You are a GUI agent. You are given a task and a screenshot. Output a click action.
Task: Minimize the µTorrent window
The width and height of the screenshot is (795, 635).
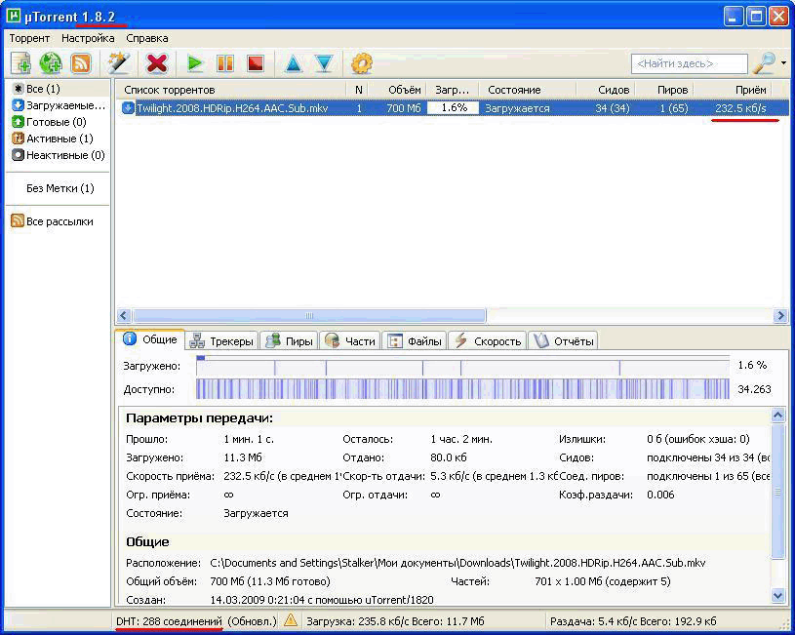tap(734, 17)
